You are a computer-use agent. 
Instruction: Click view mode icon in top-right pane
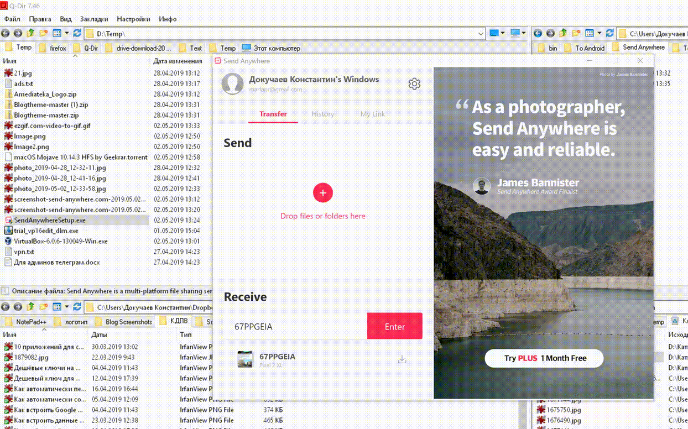(x=589, y=34)
